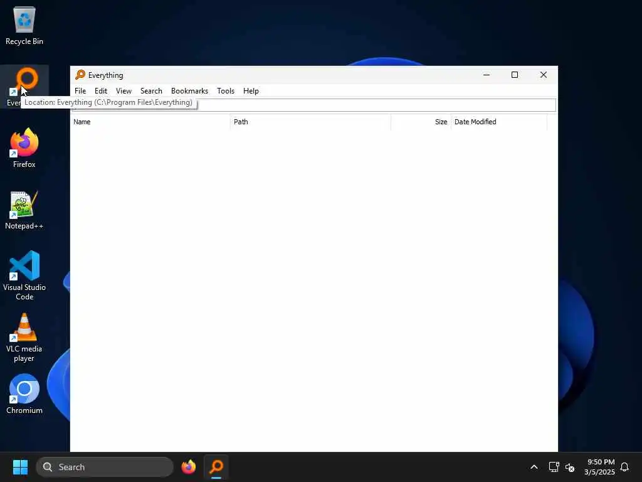Maximize the Everything window
642x482 pixels.
pos(515,75)
